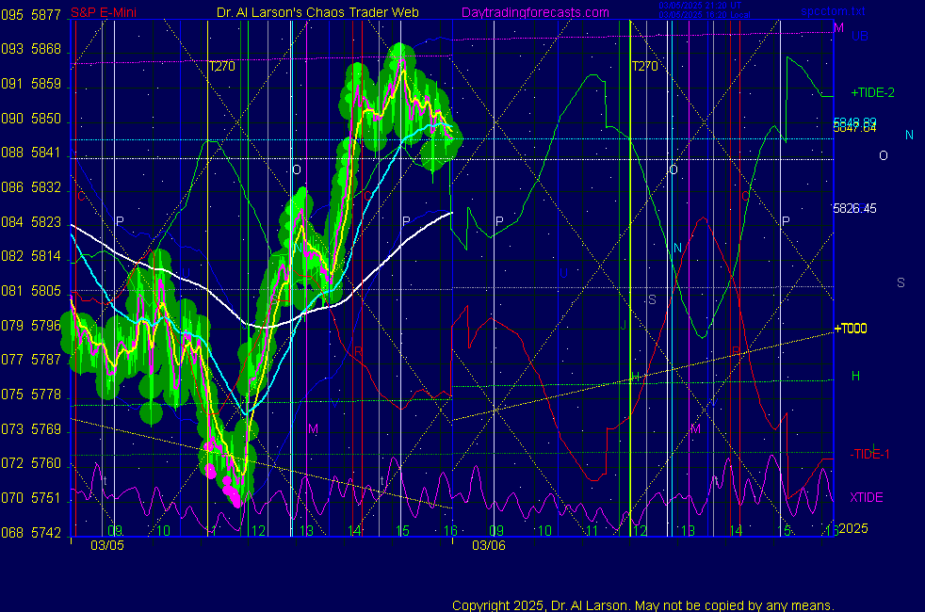This screenshot has width=925, height=612.
Task: Click the yellow "+T000" line label
Action: 850,329
